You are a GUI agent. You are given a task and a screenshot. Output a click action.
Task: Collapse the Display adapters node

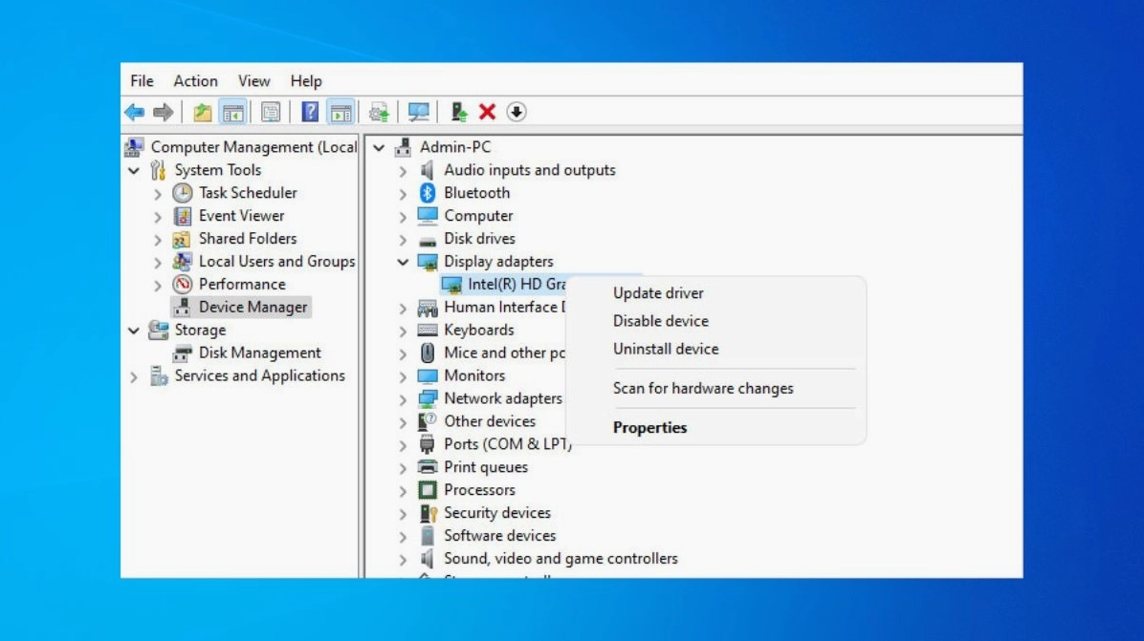pyautogui.click(x=403, y=261)
